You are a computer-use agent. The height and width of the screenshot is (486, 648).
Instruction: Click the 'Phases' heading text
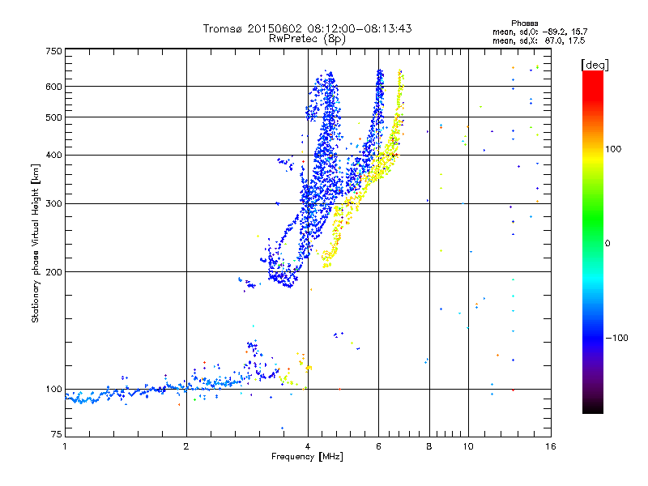tap(524, 23)
